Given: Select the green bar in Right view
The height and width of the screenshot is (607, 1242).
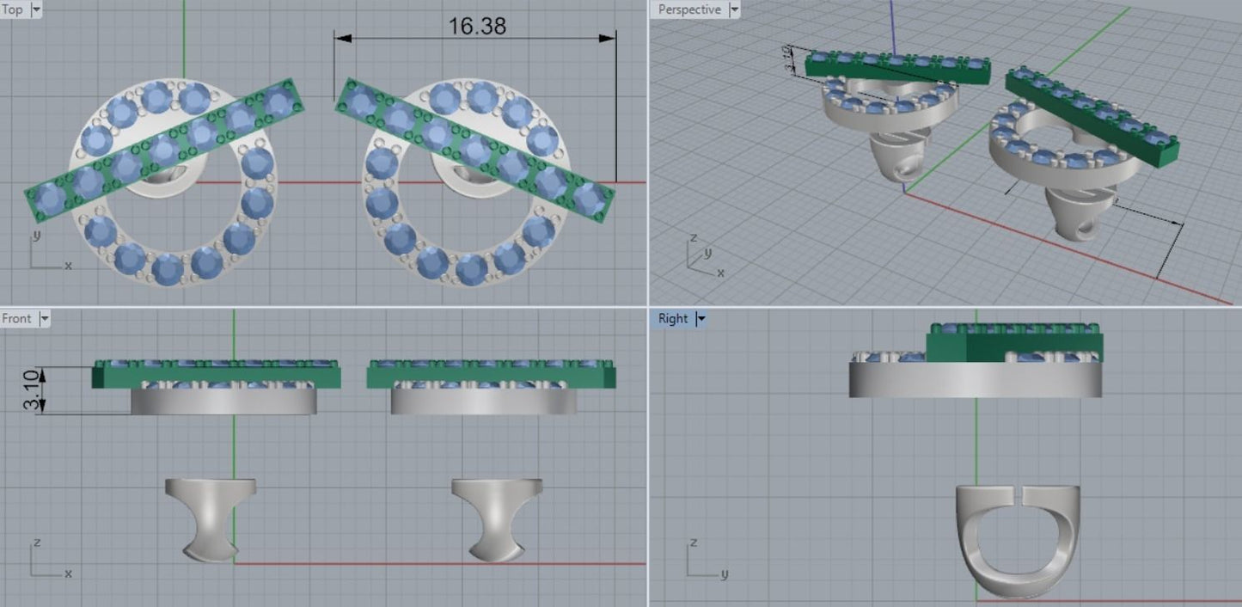Looking at the screenshot, I should point(1014,346).
